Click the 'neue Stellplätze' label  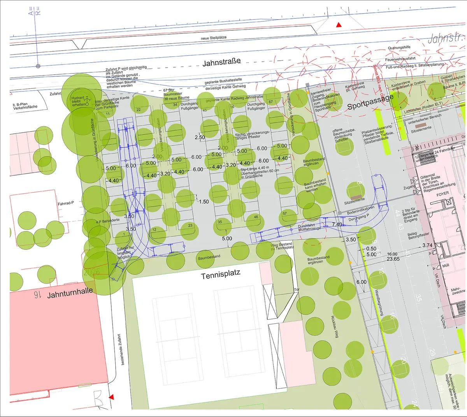pos(214,38)
